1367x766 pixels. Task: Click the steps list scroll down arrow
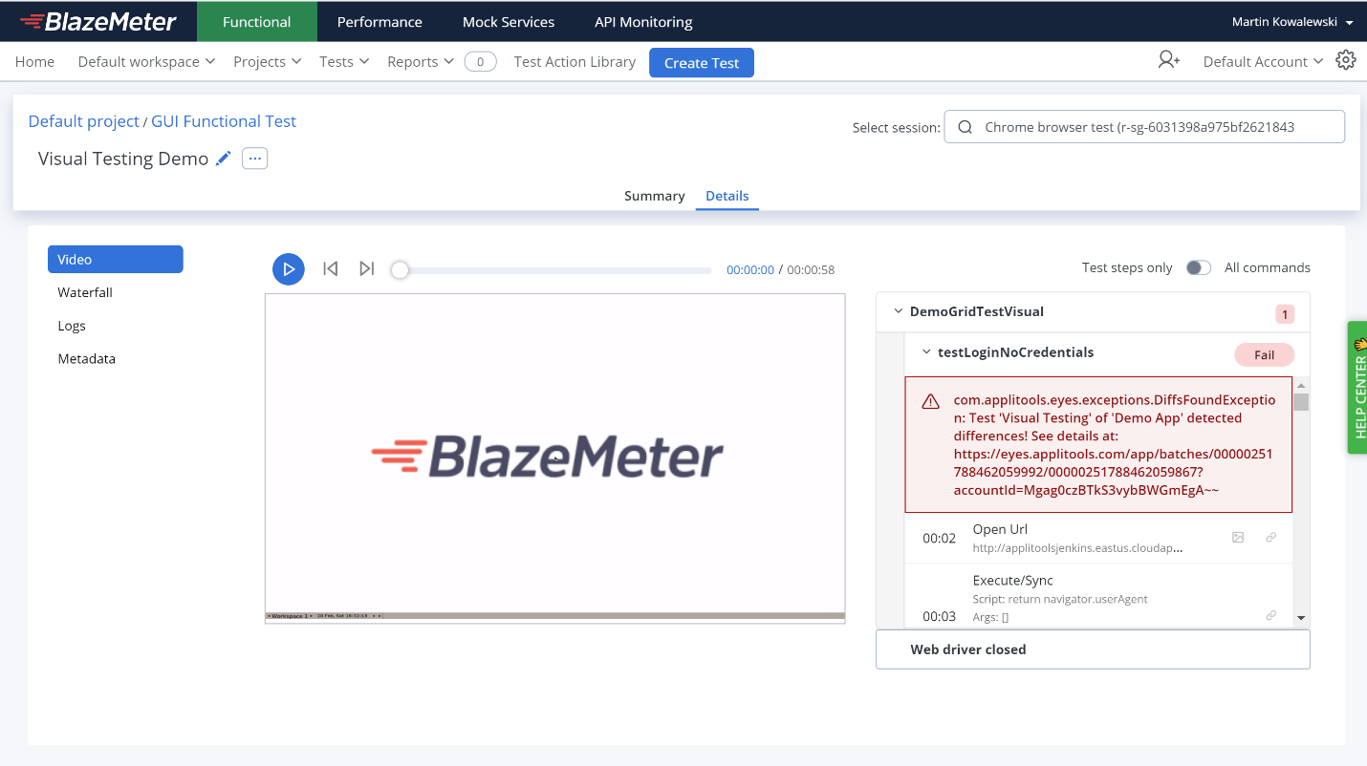[x=1301, y=619]
